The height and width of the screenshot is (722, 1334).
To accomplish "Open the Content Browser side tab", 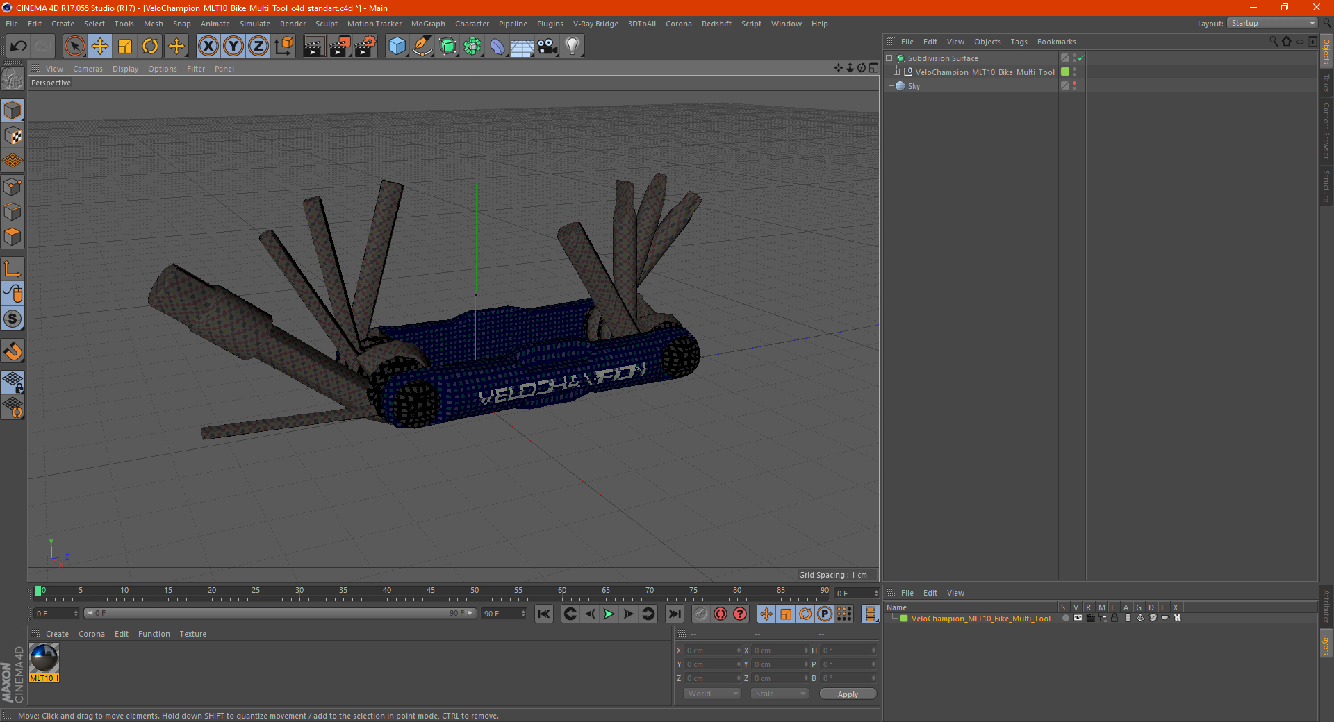I will pos(1326,131).
